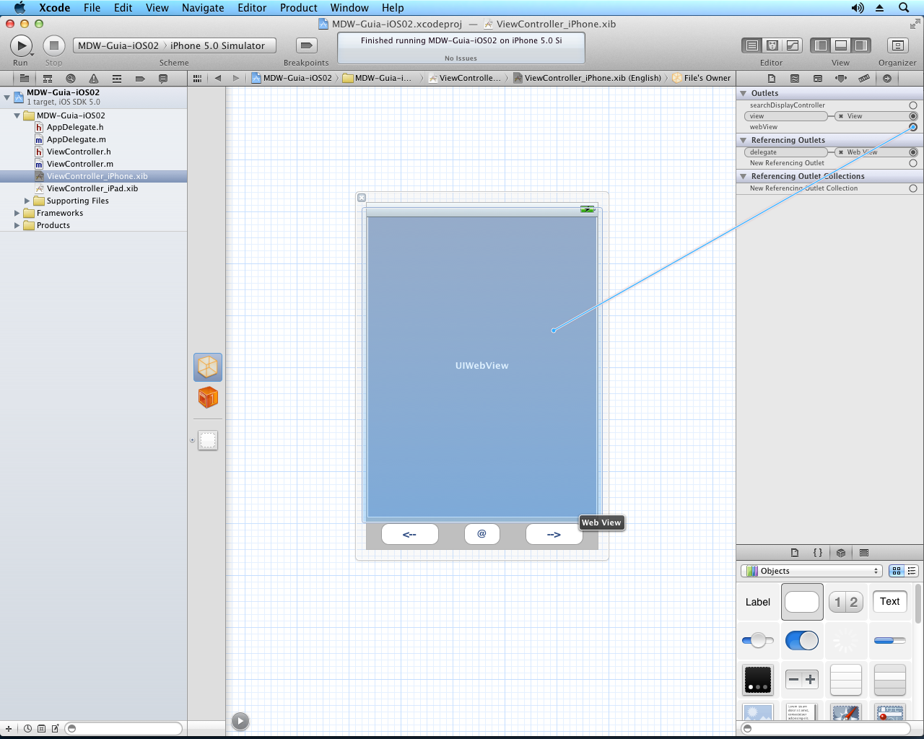Viewport: 924px width, 739px height.
Task: Open the Identity inspector
Action: click(818, 78)
